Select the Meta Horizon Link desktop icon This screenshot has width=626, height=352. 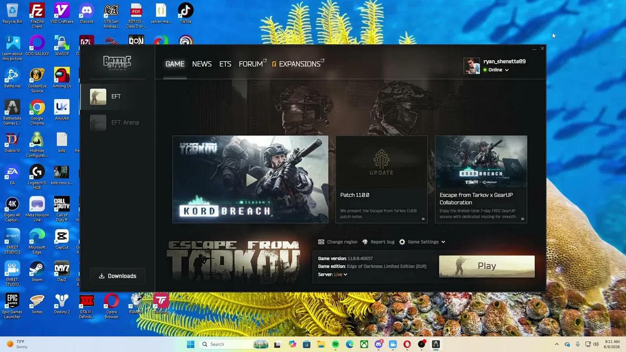[37, 210]
